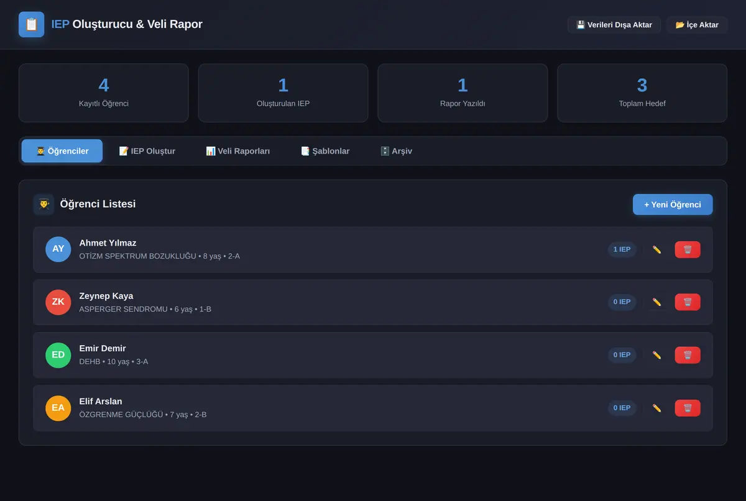Edit Ahmet Yılmaz with pencil icon
Viewport: 746px width, 501px height.
(656, 249)
